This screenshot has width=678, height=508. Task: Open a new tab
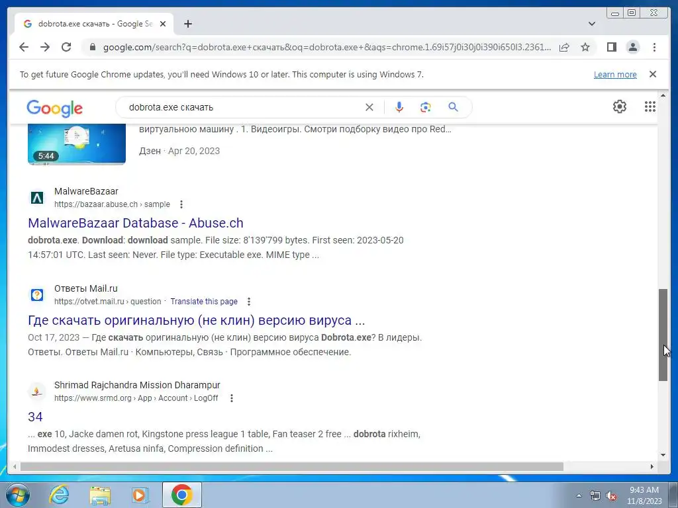click(187, 24)
